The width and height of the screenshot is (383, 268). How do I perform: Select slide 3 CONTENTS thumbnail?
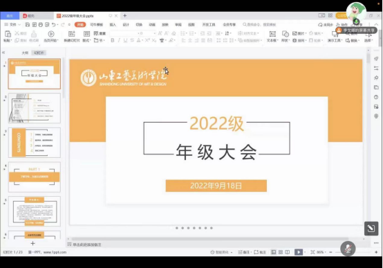[35, 143]
